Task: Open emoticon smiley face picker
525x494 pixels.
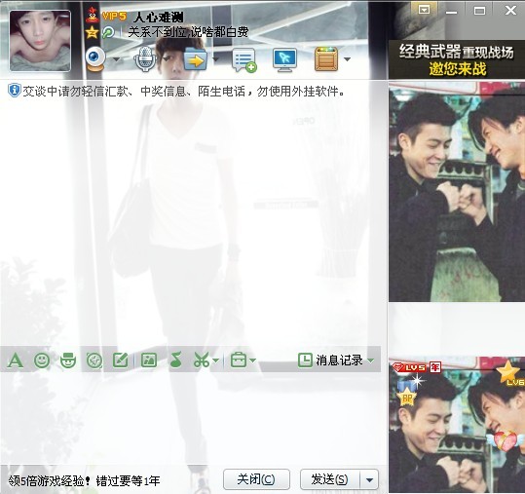Action: point(42,361)
